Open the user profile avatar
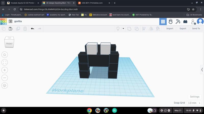Screen dimensions: 204x114 point(200,21)
